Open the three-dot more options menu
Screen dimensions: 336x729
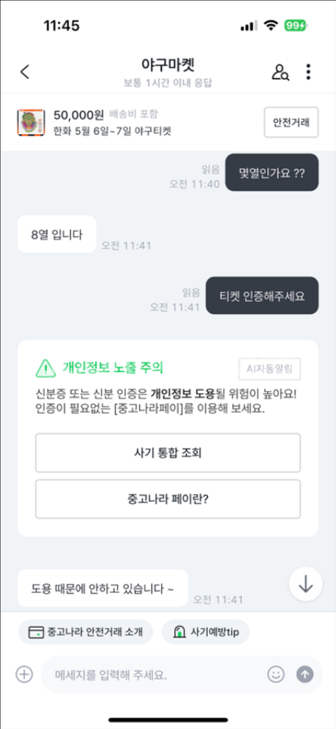click(x=308, y=72)
